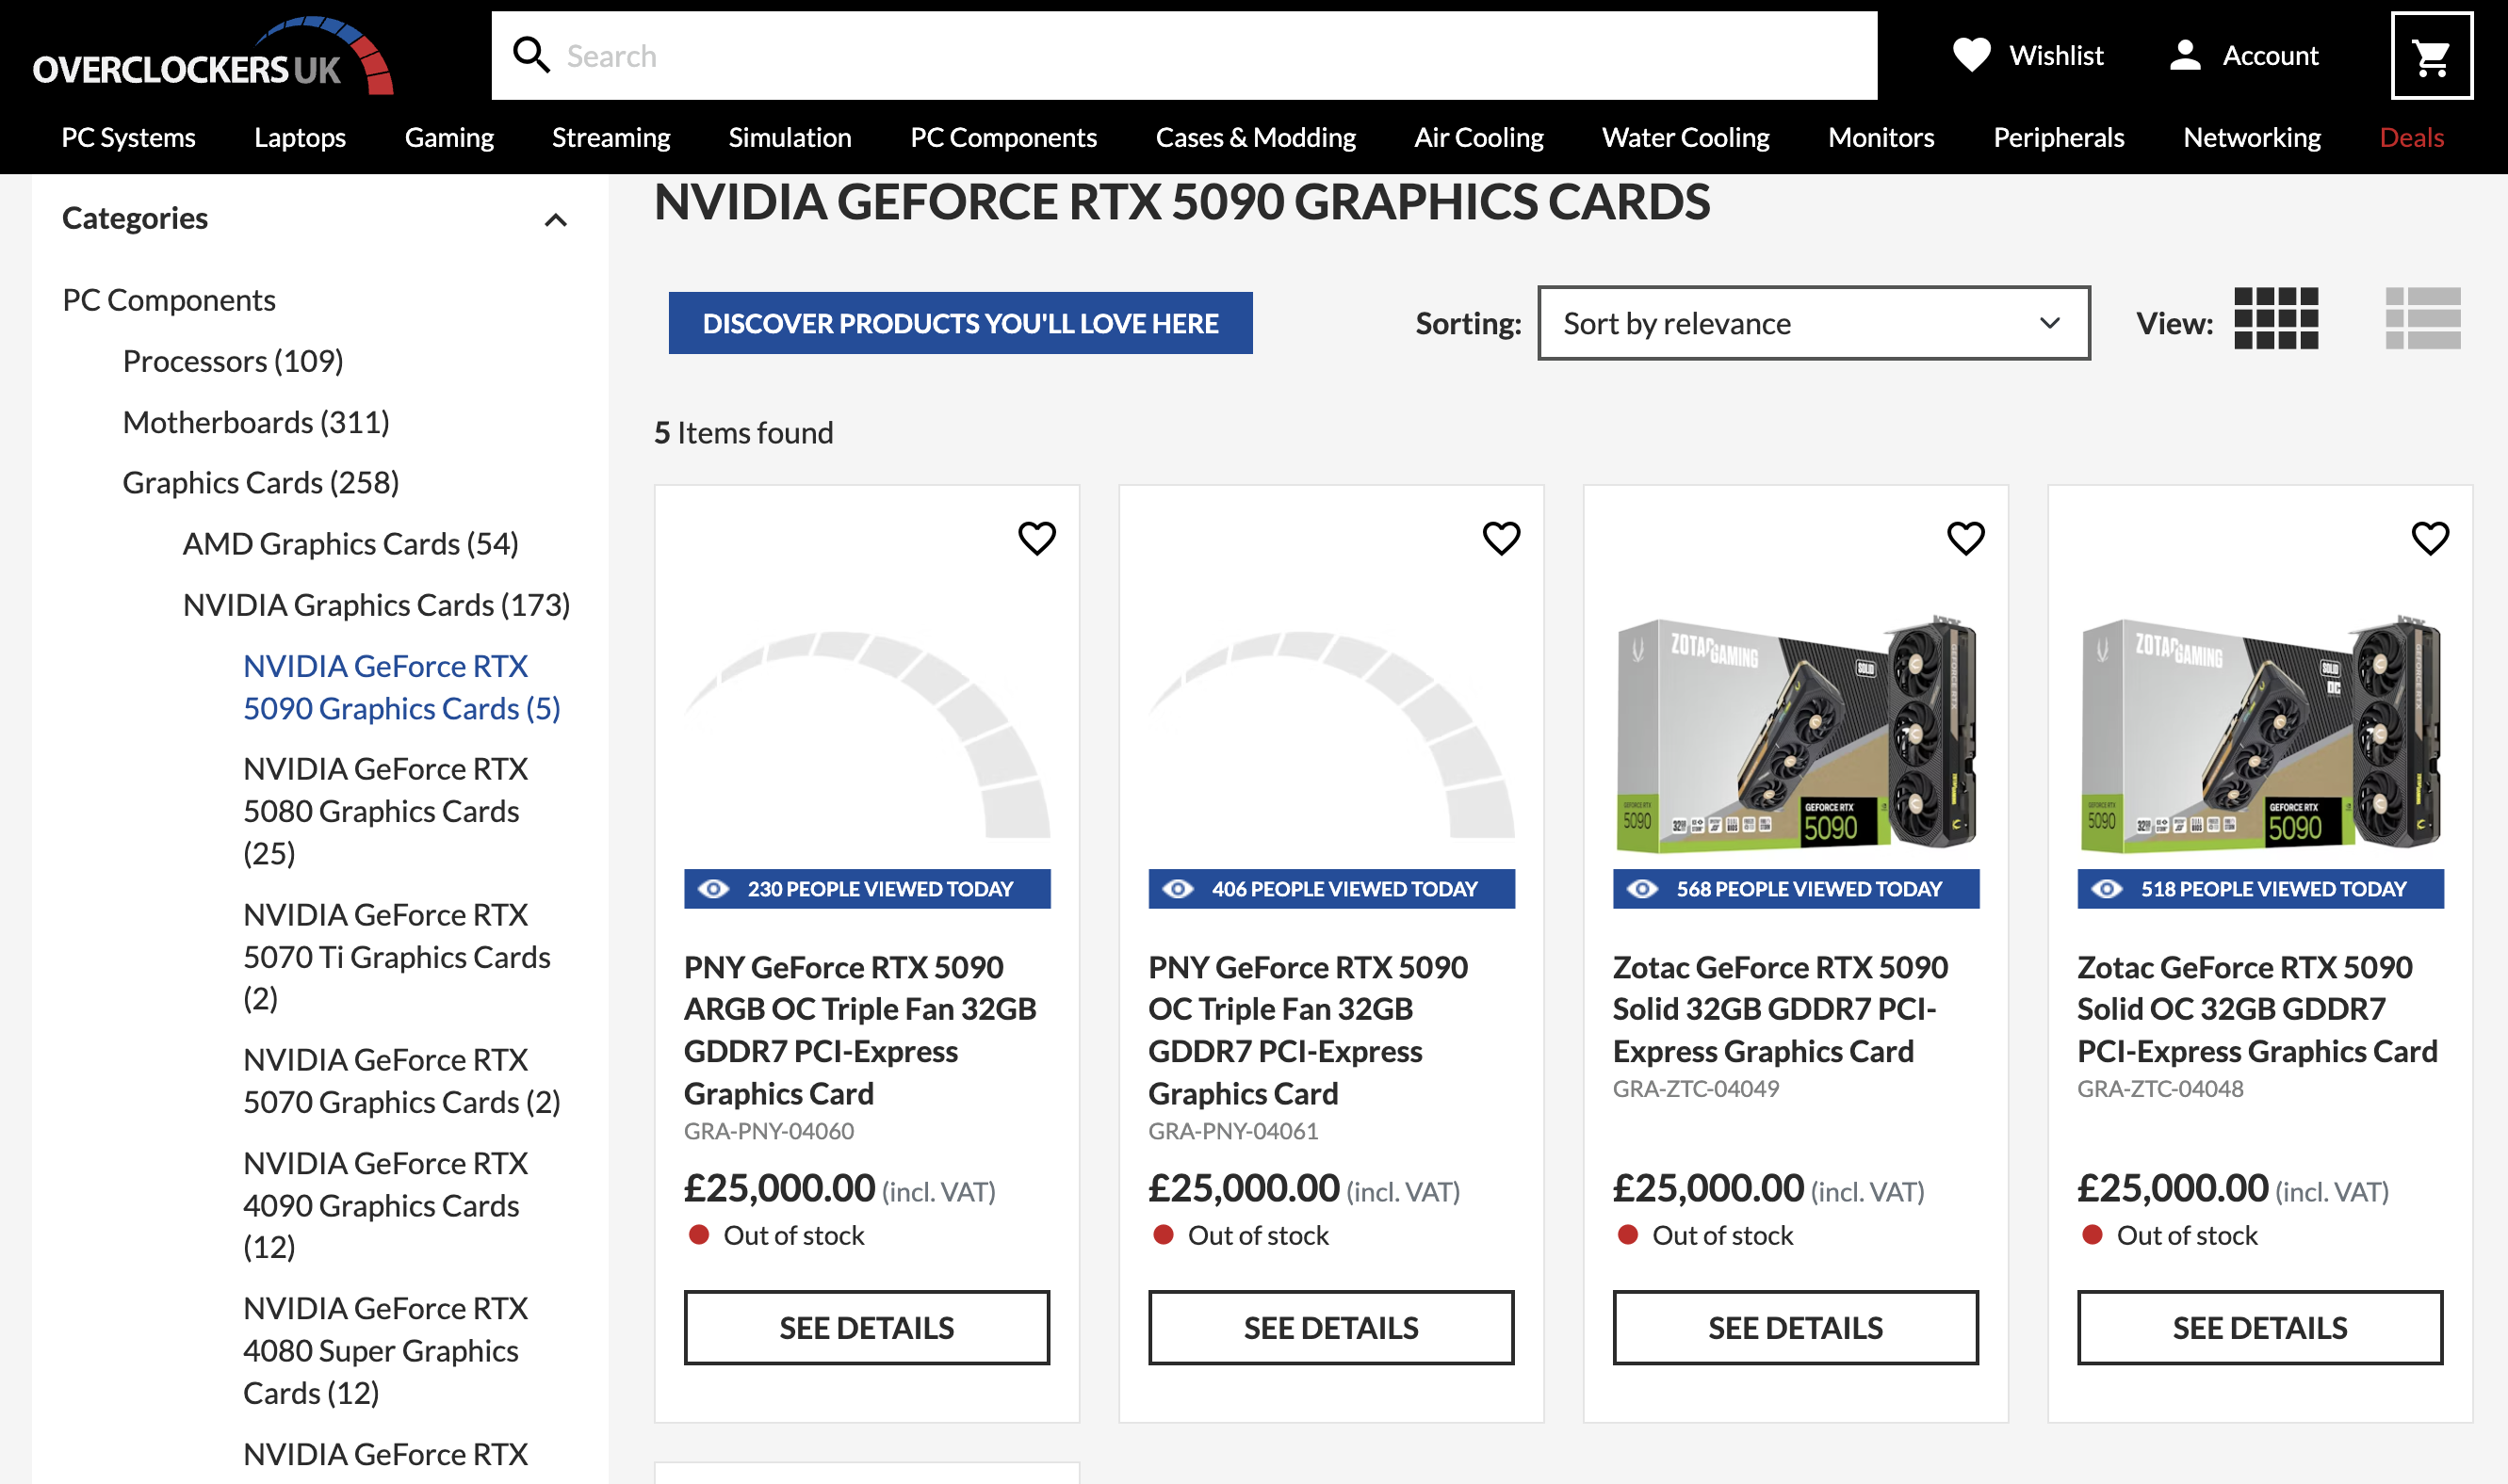Click the Account person icon

[x=2185, y=55]
